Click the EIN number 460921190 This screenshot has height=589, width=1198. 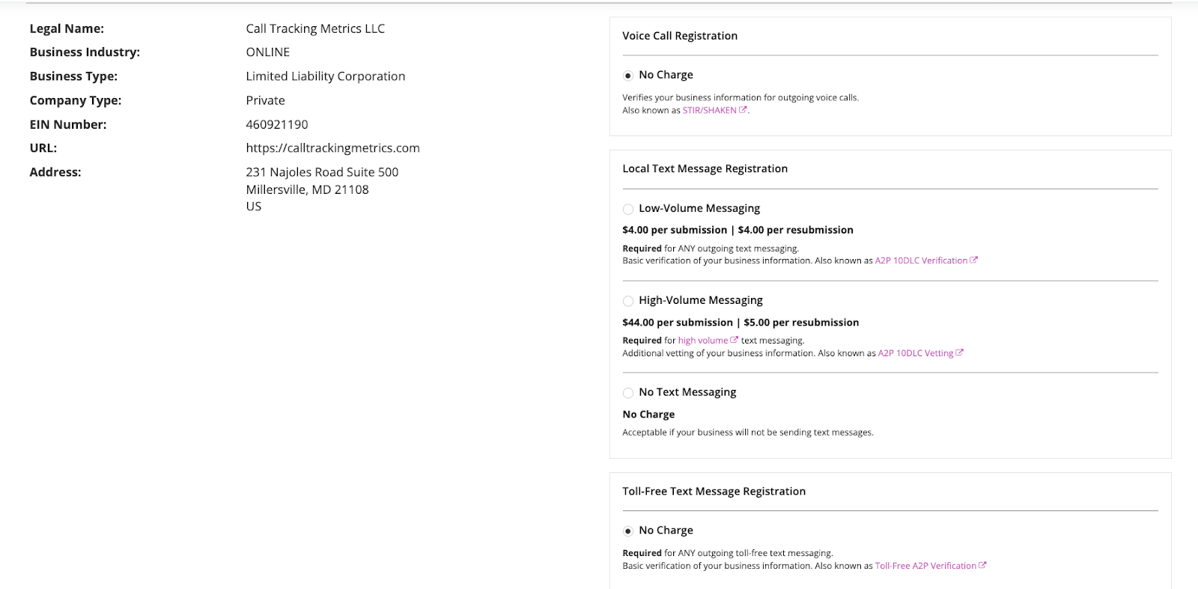pos(276,124)
